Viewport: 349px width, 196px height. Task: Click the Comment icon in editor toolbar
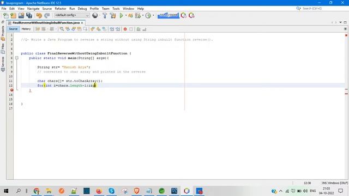point(139,29)
